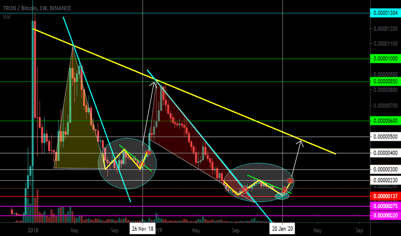Click the May label after 20 Jan '20
This screenshot has width=401, height=236.
pos(318,230)
